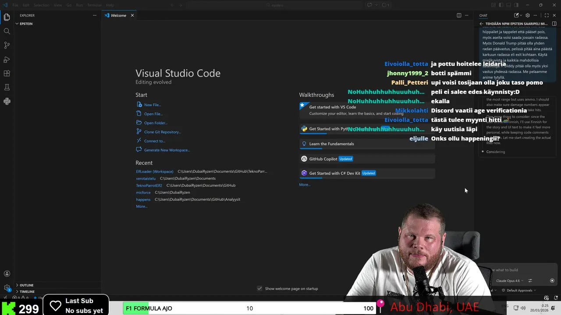
Task: Open the Manage gear in the activity bar
Action: tap(7, 287)
